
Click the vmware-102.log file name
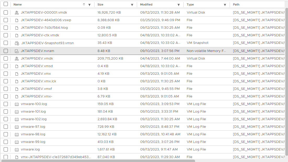click(34, 119)
